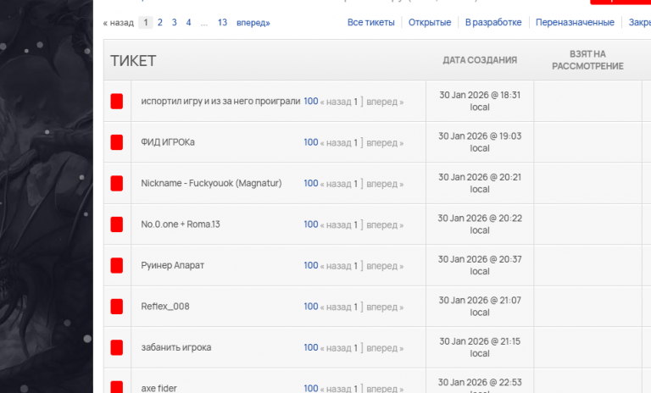Viewport: 651px width, 393px height.
Task: Click '100' link in 'axe fider' row
Action: tap(310, 389)
